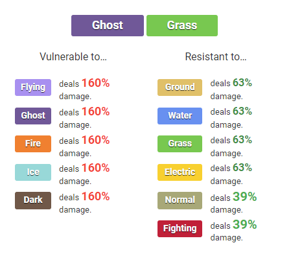Select the red Fighting type badge
This screenshot has height=256, width=291.
pos(180,229)
